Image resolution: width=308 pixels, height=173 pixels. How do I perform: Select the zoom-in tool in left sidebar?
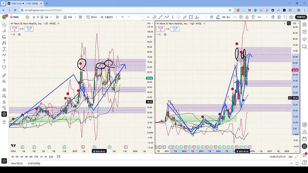4,81
